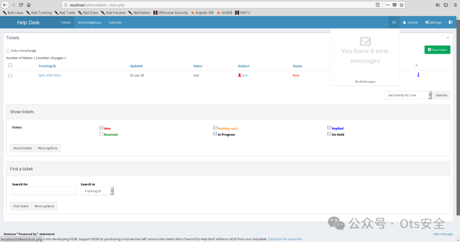Viewport: 460px width, 242px height.
Task: Open reader view icon in address bar
Action: 377,5
